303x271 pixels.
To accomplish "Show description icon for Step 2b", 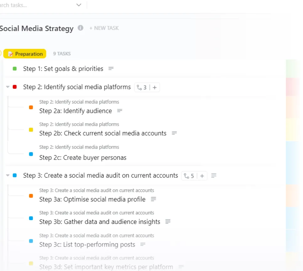I will pos(174,133).
